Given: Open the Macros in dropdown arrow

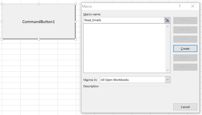Looking at the screenshot, I should coord(168,80).
